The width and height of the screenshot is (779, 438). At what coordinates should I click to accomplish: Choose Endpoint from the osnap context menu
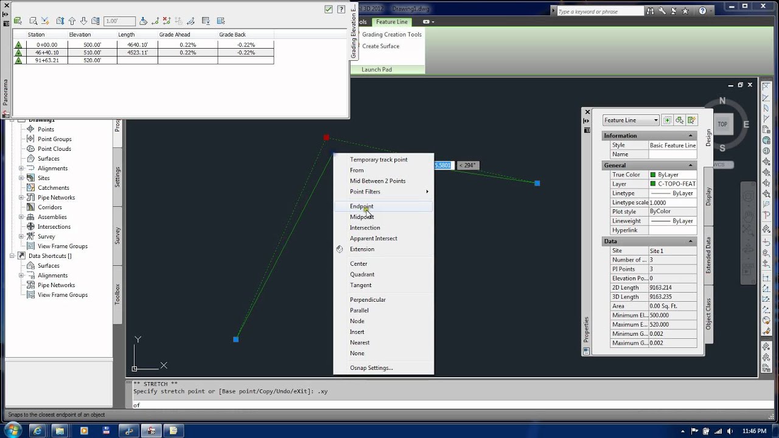point(383,206)
